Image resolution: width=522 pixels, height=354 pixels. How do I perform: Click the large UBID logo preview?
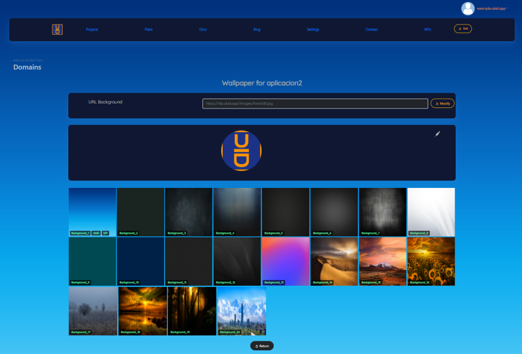point(241,151)
